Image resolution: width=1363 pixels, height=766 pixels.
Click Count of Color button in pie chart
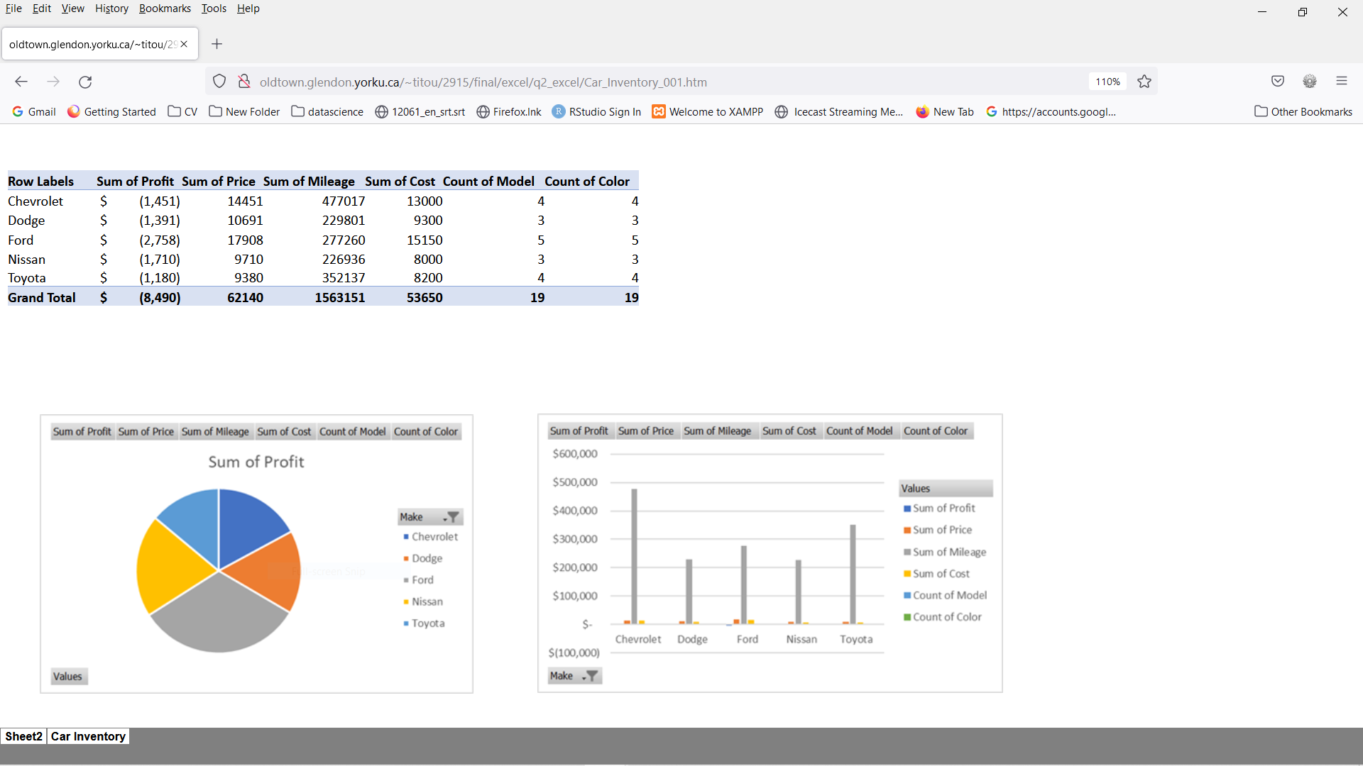(x=426, y=432)
